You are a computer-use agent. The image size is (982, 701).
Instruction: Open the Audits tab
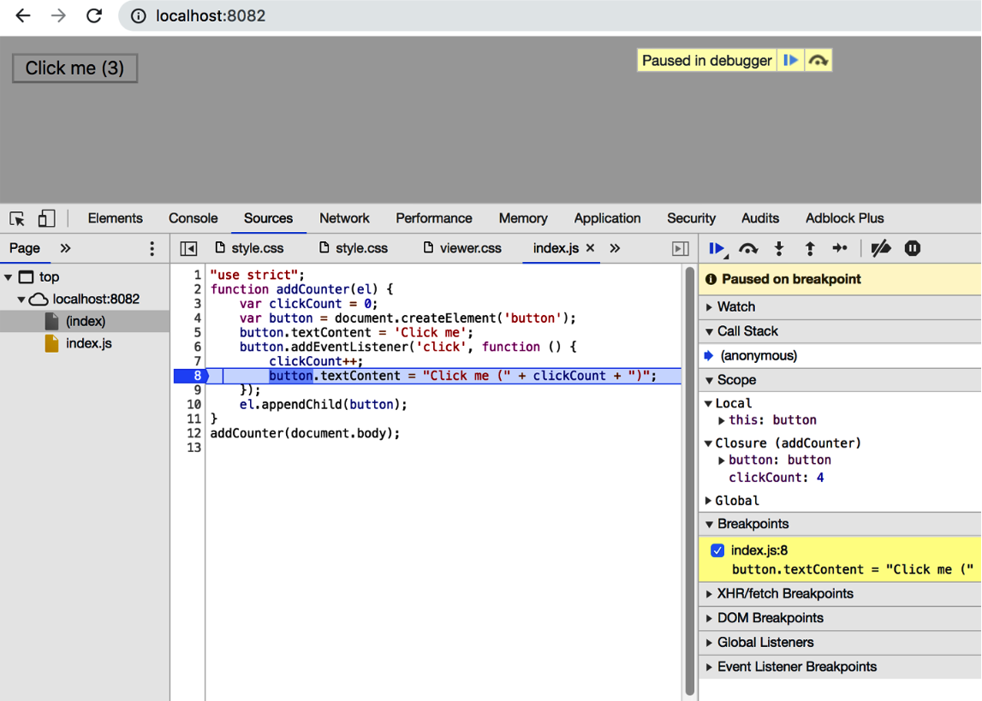[x=760, y=218]
